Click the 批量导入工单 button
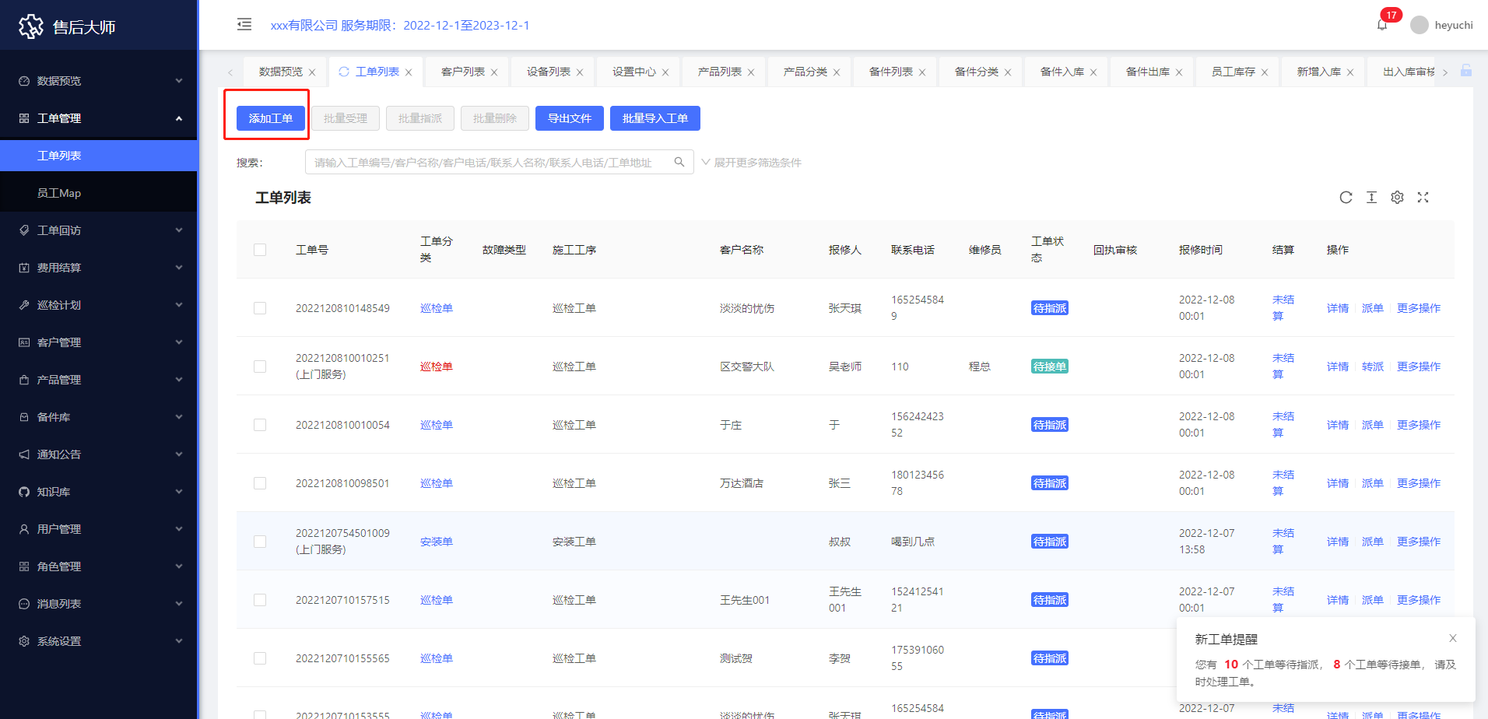 click(655, 118)
